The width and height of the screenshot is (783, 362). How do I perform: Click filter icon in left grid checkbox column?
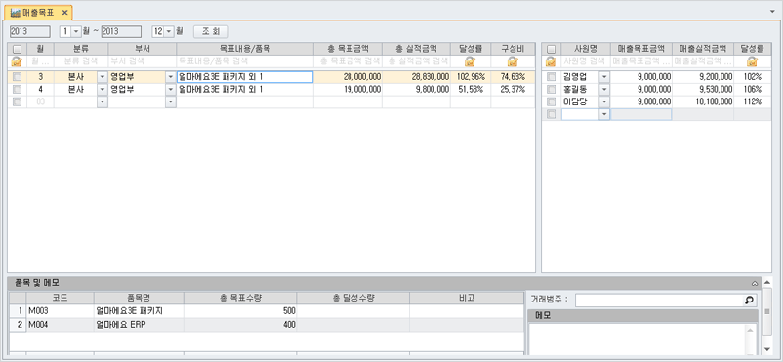click(17, 61)
